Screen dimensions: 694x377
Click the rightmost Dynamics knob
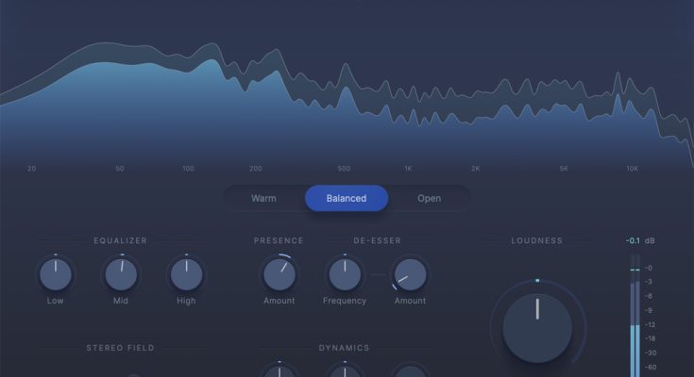(410, 371)
